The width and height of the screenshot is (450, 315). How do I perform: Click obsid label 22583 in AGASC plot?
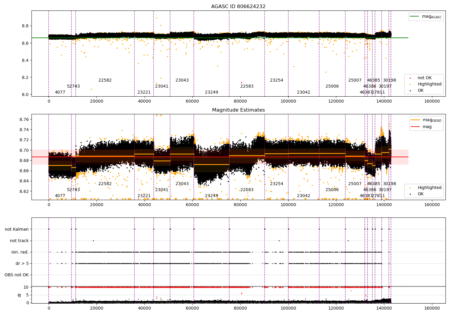click(247, 86)
